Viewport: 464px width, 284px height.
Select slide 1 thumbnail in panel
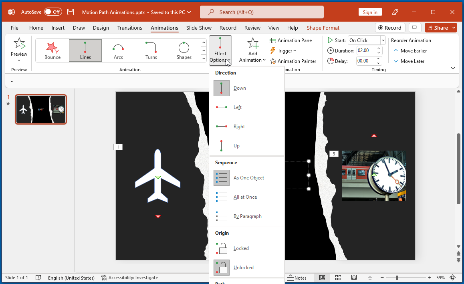click(41, 109)
